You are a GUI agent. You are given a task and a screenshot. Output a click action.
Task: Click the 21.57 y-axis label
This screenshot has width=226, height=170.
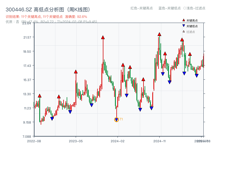click(x=27, y=37)
